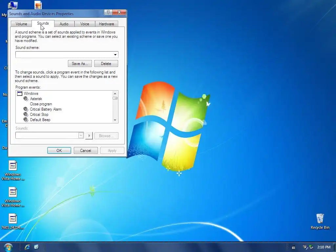Open the Hardware tab
This screenshot has width=336, height=252.
pos(107,24)
